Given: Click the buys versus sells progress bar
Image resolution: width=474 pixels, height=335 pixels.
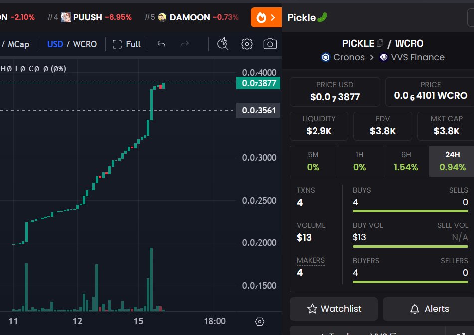Looking at the screenshot, I should tap(410, 211).
